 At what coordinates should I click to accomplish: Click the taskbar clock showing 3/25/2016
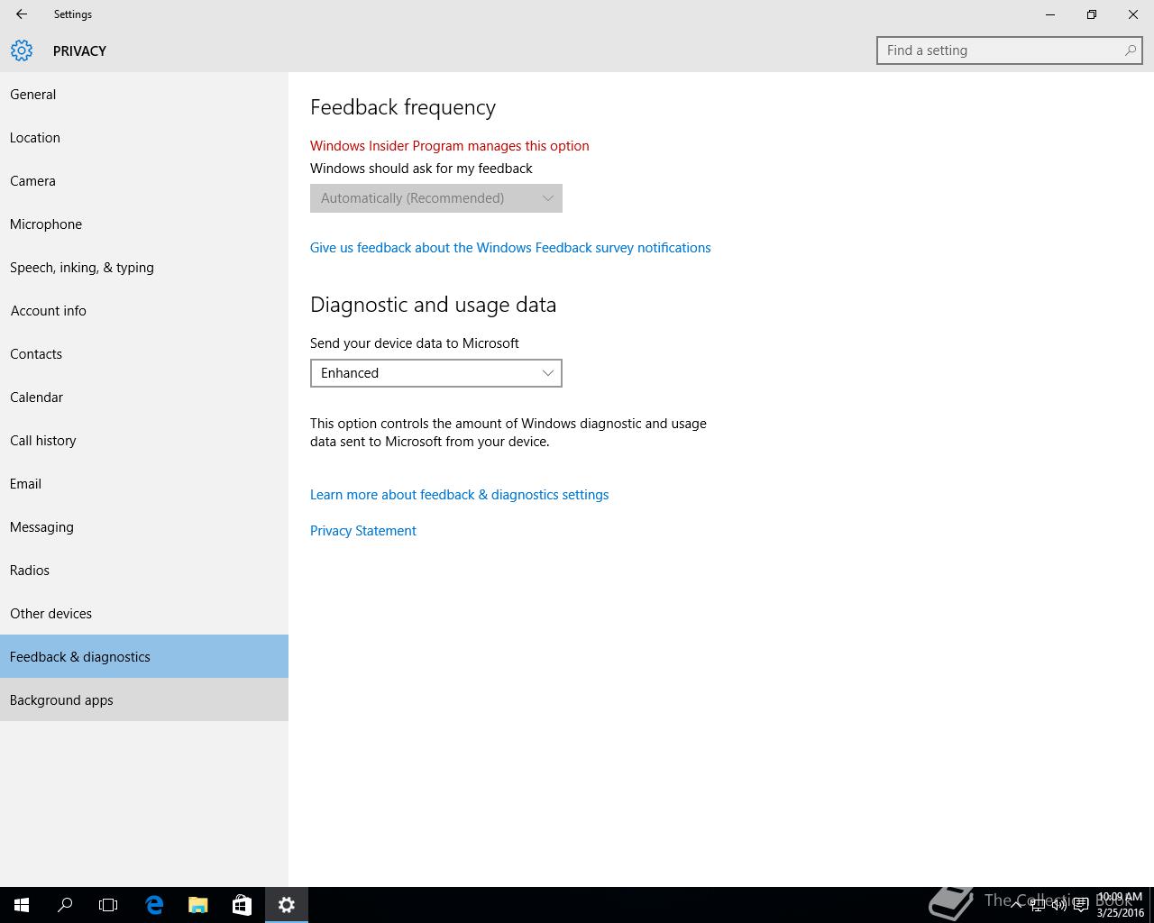(1120, 905)
